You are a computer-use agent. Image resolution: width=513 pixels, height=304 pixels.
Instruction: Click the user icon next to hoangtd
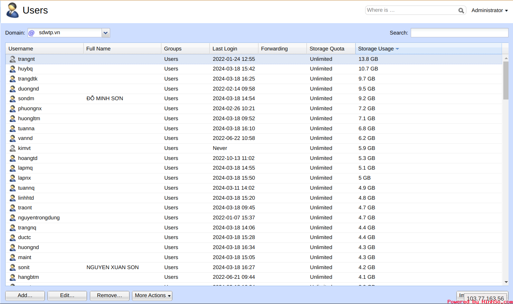click(12, 158)
